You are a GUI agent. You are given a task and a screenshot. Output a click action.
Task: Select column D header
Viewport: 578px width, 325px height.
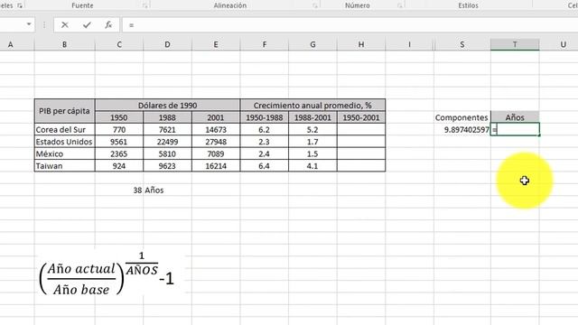(x=167, y=44)
